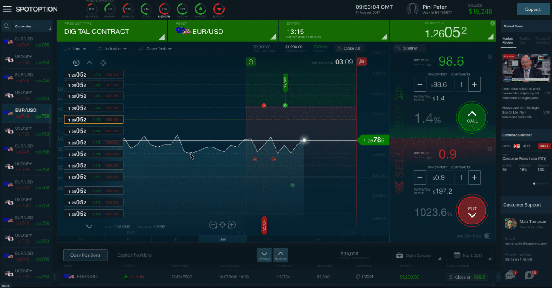Decrease contracts with minus in the Sell panel
Image resolution: width=552 pixels, height=288 pixels.
420,177
